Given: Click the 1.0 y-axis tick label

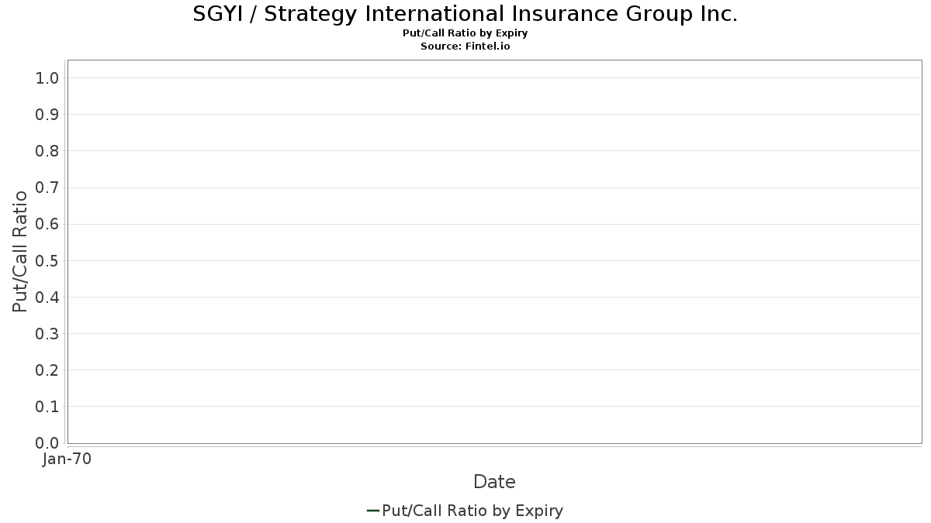Looking at the screenshot, I should pyautogui.click(x=47, y=78).
